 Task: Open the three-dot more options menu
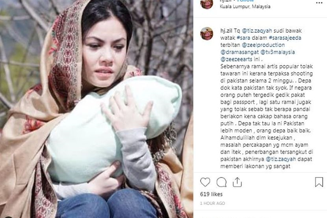click(319, 3)
